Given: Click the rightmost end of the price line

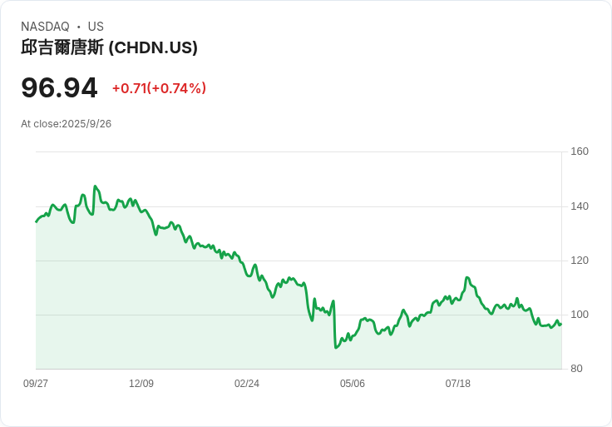Looking at the screenshot, I should 561,324.
